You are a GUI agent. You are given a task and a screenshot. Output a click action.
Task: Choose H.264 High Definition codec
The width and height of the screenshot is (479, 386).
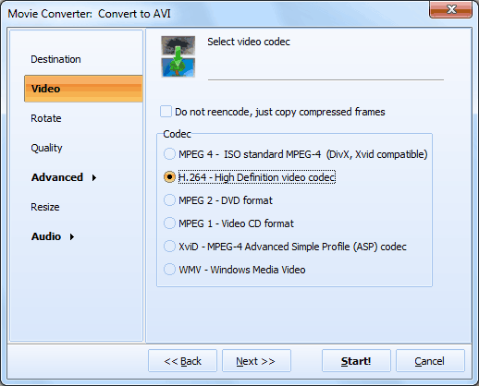point(169,177)
